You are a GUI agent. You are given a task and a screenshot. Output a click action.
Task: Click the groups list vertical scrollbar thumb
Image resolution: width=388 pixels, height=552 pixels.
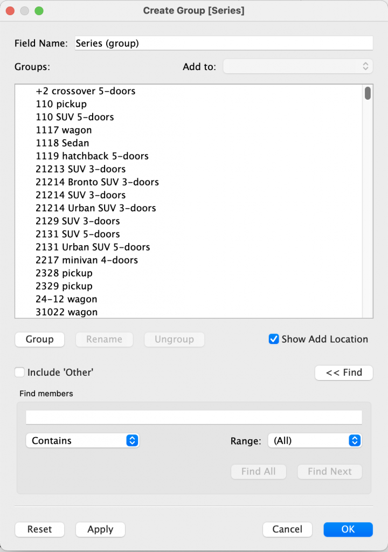point(368,93)
